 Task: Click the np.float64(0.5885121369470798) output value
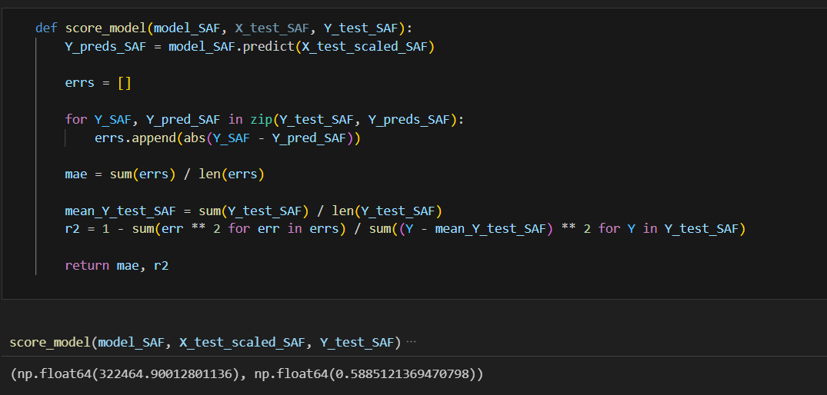tap(365, 374)
